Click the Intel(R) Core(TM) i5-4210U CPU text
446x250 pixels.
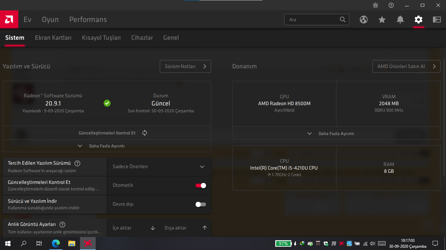(x=284, y=168)
